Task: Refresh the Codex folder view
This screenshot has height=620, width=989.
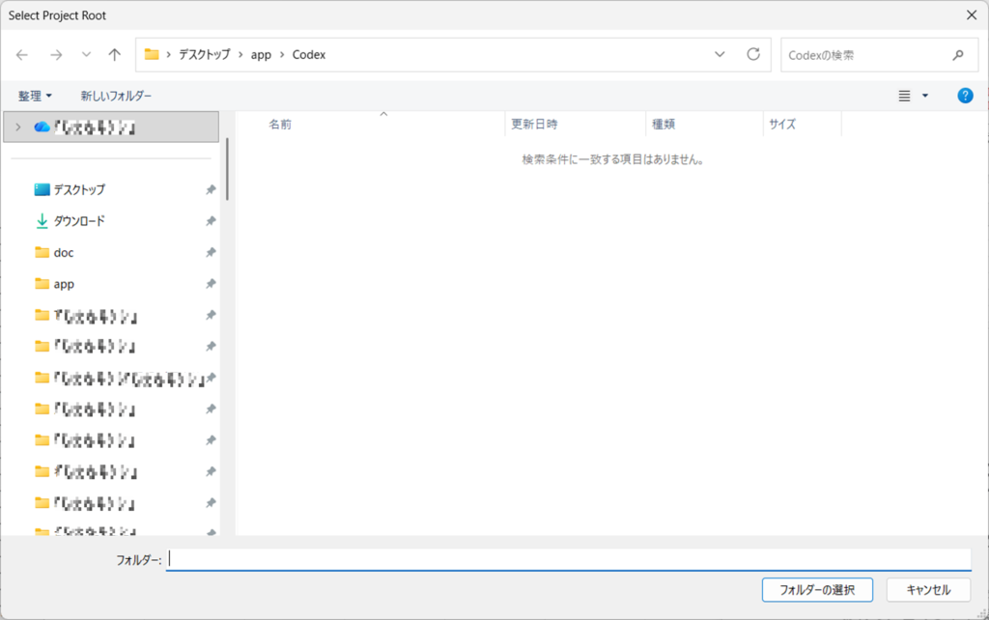Action: [753, 55]
